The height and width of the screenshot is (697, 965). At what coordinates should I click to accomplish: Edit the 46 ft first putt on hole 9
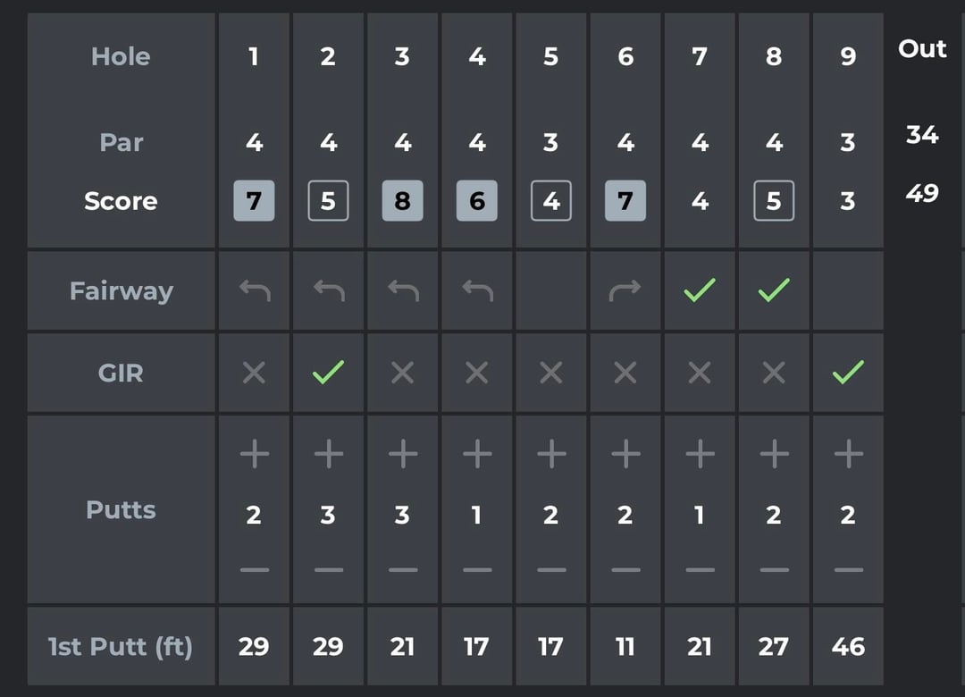click(848, 646)
